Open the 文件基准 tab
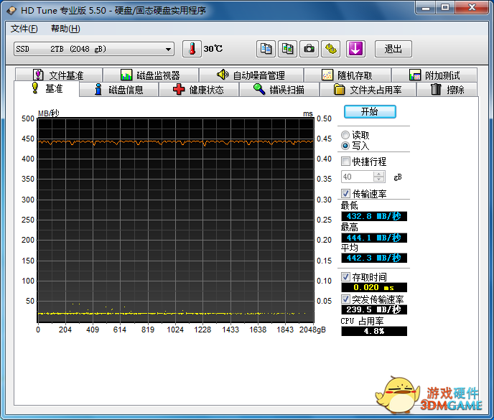The height and width of the screenshot is (420, 494). tap(59, 75)
